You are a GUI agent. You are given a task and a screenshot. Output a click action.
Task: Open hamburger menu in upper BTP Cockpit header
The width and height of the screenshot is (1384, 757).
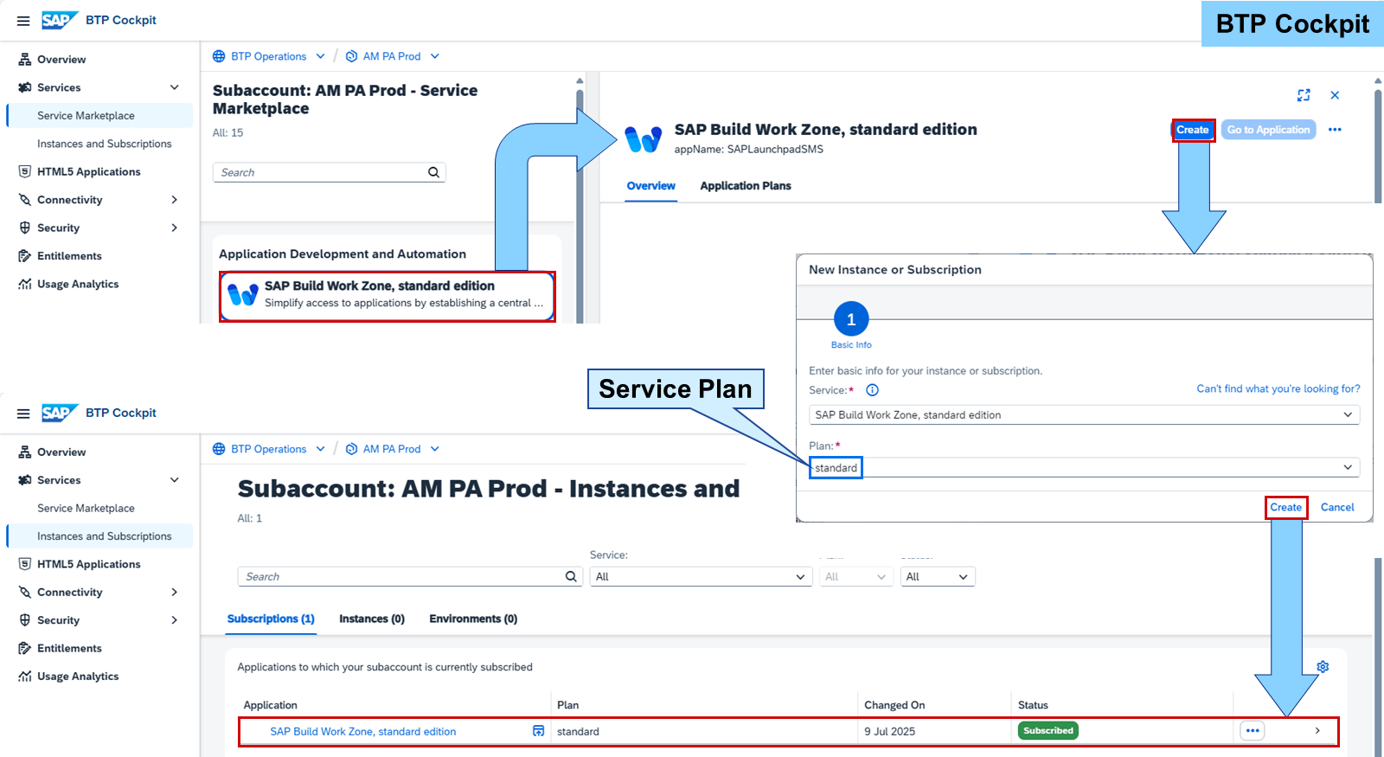click(23, 21)
